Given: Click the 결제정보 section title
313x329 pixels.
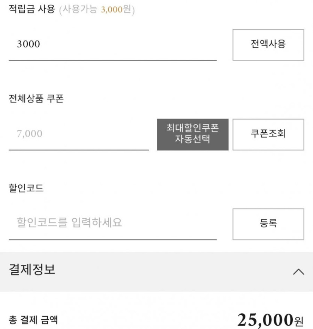Looking at the screenshot, I should (32, 270).
